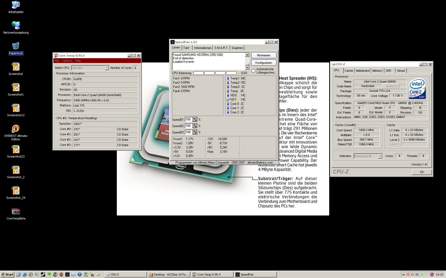The height and width of the screenshot is (278, 446).
Task: Click the Number of cores field
Action: 135,68
